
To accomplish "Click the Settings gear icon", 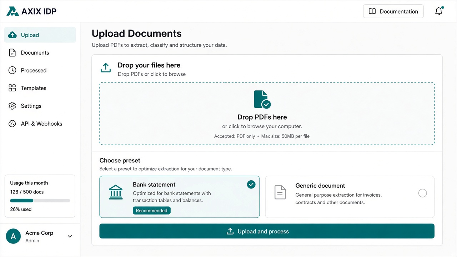I will click(12, 106).
